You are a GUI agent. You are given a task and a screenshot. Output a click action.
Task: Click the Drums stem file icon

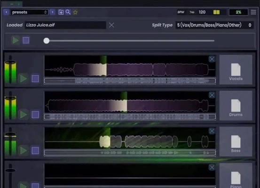pos(236,106)
